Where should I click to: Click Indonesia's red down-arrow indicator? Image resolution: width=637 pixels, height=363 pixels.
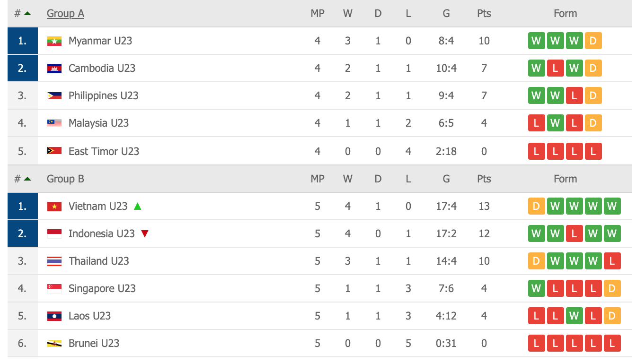pyautogui.click(x=145, y=233)
